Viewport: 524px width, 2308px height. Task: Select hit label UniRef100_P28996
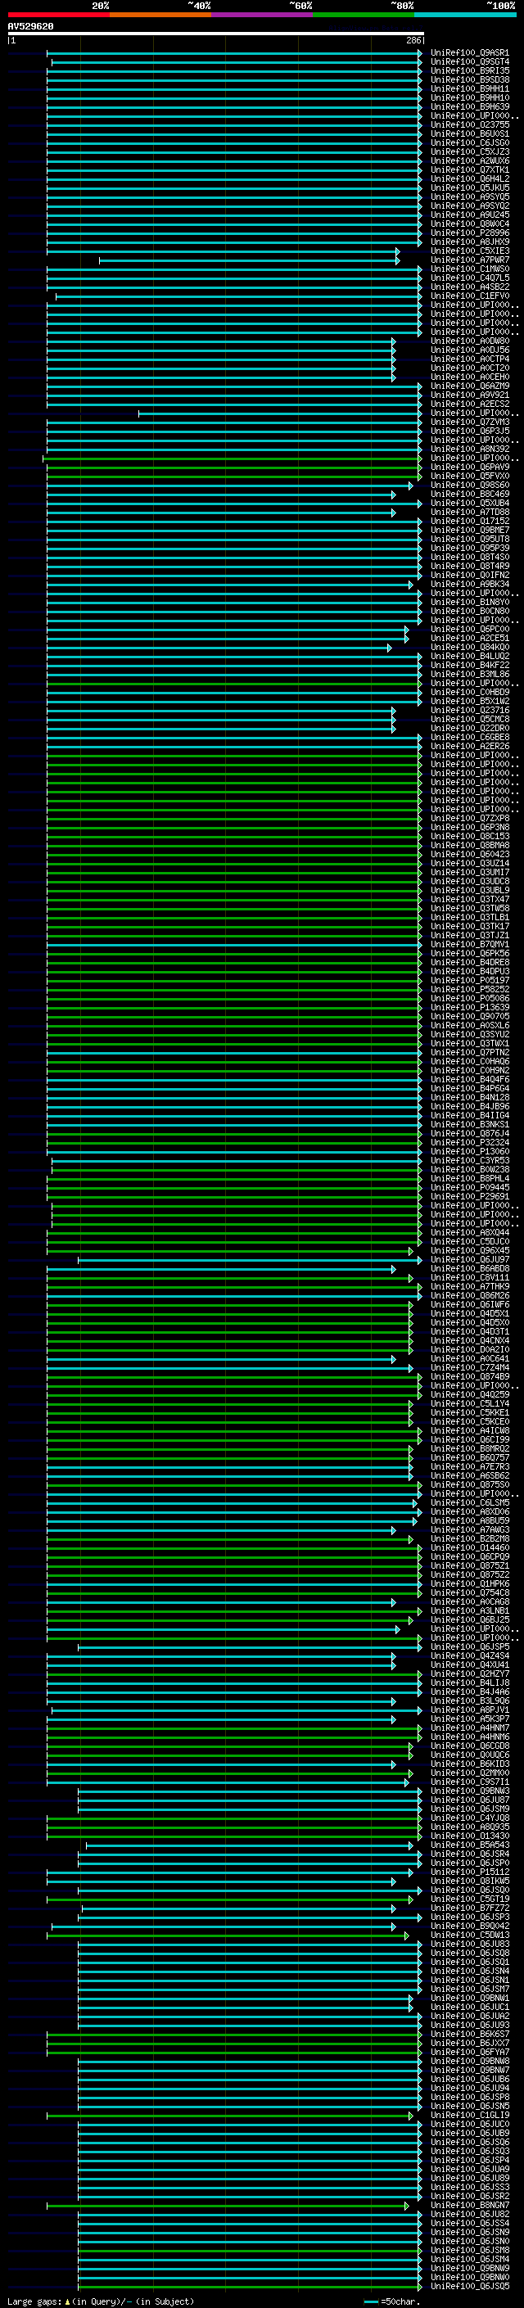click(470, 233)
